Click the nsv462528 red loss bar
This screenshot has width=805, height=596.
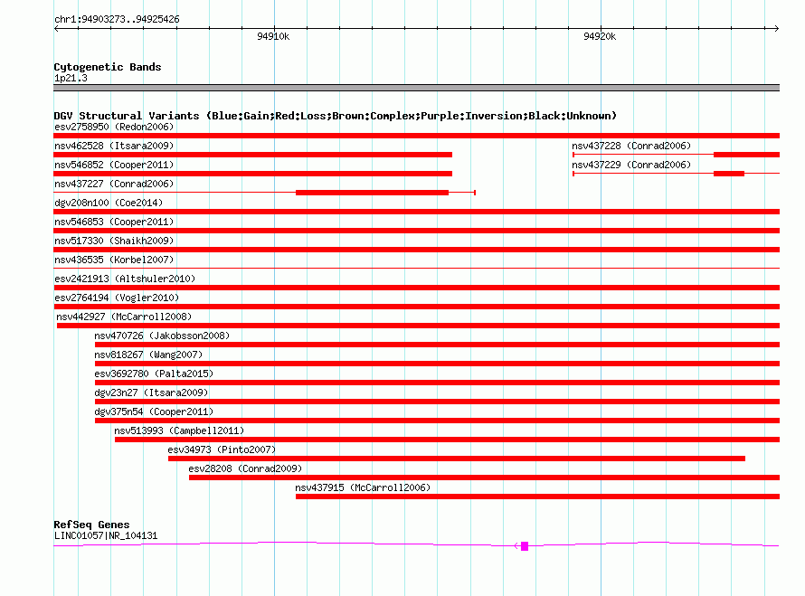click(x=252, y=155)
